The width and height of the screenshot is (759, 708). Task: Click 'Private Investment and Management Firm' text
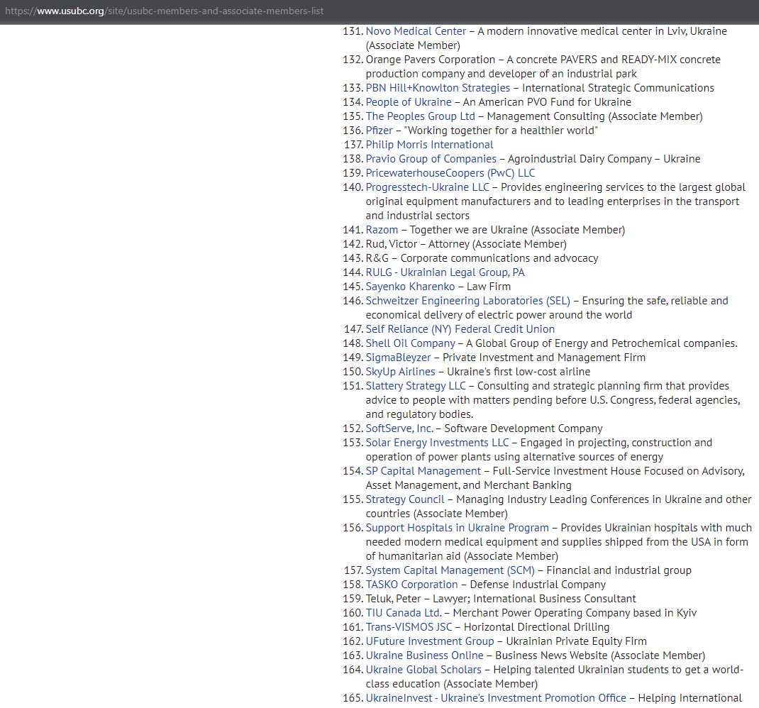544,358
